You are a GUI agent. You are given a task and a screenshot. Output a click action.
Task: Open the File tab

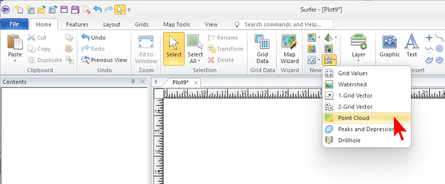[14, 24]
